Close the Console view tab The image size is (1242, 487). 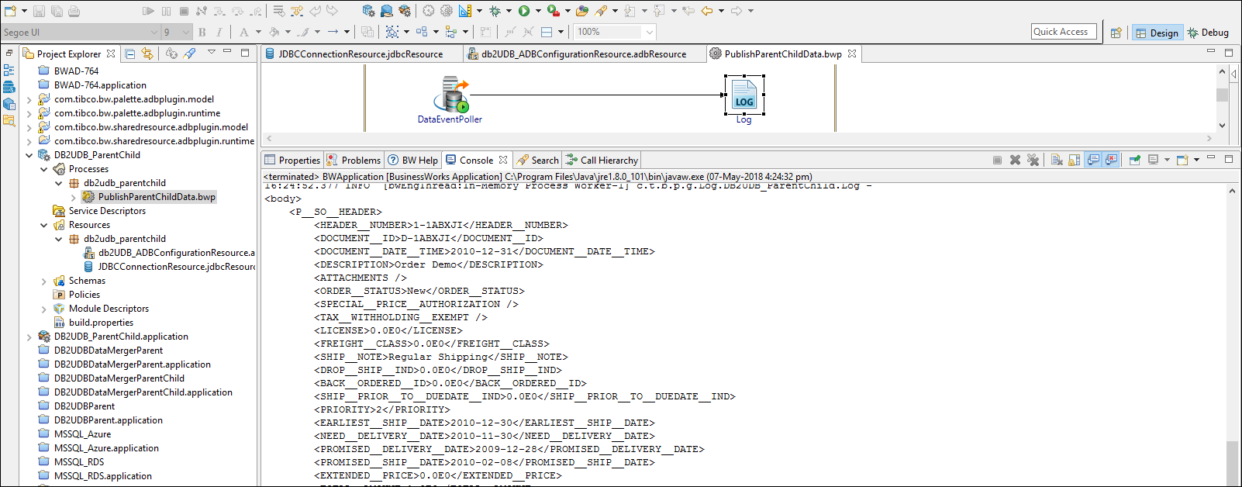click(x=503, y=160)
